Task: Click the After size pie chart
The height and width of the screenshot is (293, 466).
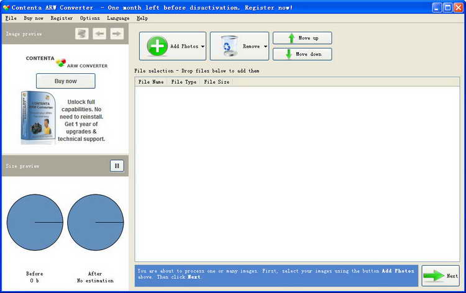Action: point(96,222)
